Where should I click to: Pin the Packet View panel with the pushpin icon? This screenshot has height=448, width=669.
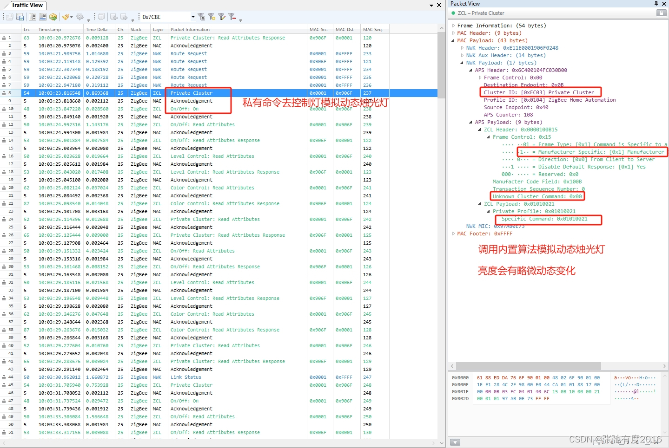656,4
